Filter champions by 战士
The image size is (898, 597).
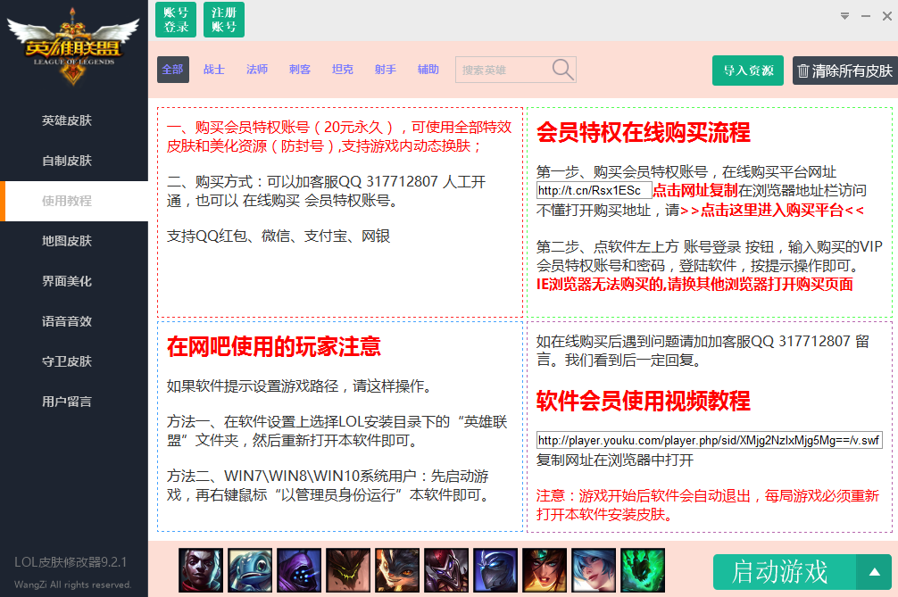[x=214, y=70]
